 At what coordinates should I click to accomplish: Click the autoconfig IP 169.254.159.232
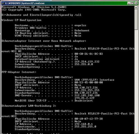(x=87, y=62)
